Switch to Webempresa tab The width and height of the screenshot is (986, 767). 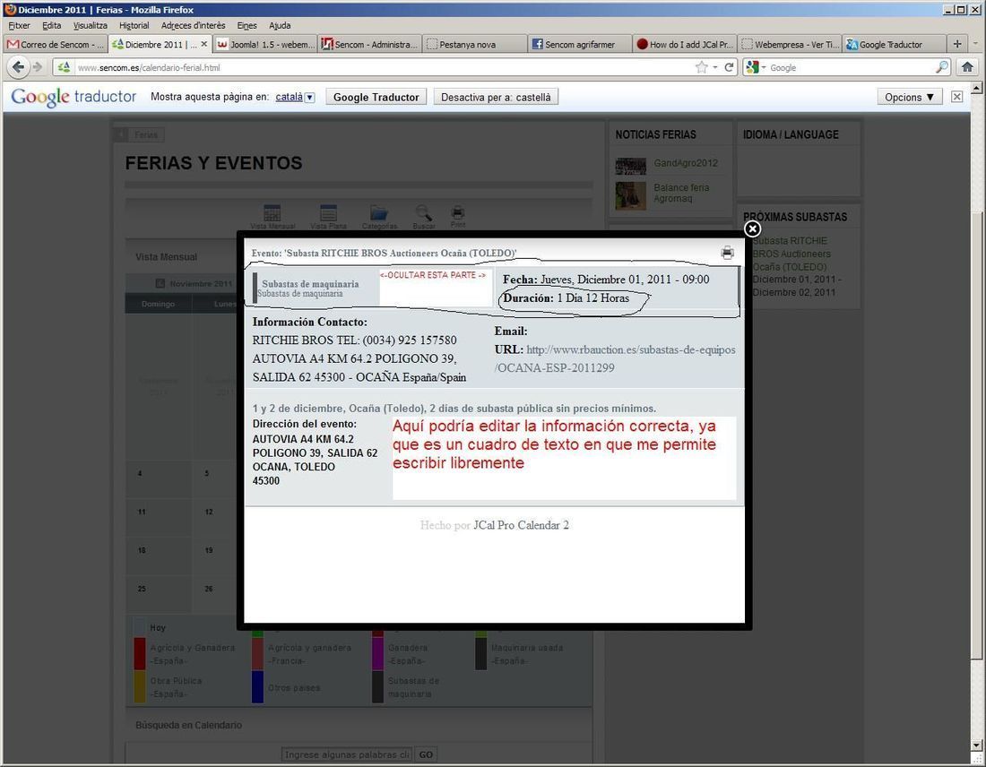789,44
